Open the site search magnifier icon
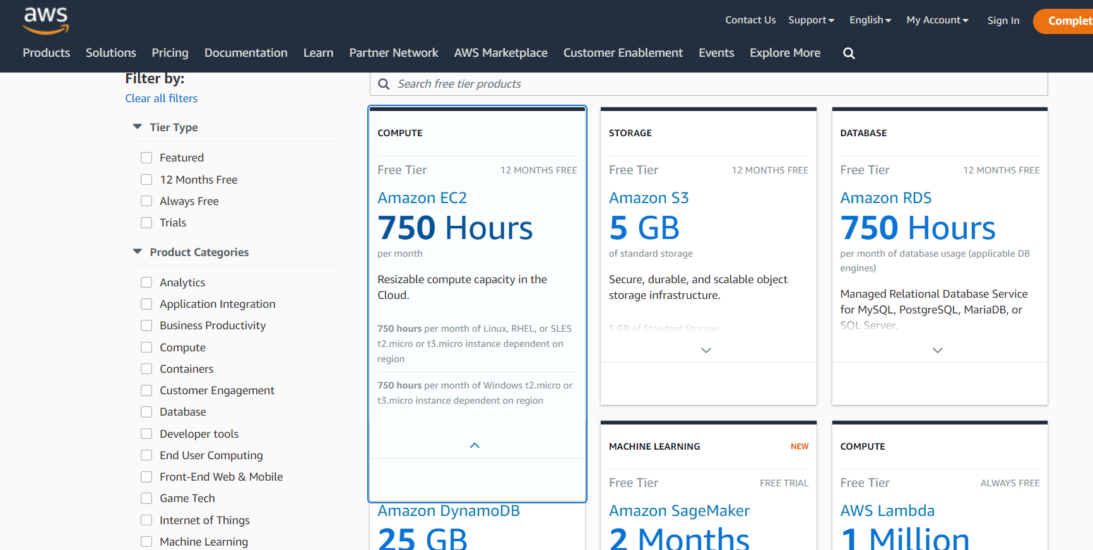Viewport: 1093px width, 550px height. click(849, 54)
